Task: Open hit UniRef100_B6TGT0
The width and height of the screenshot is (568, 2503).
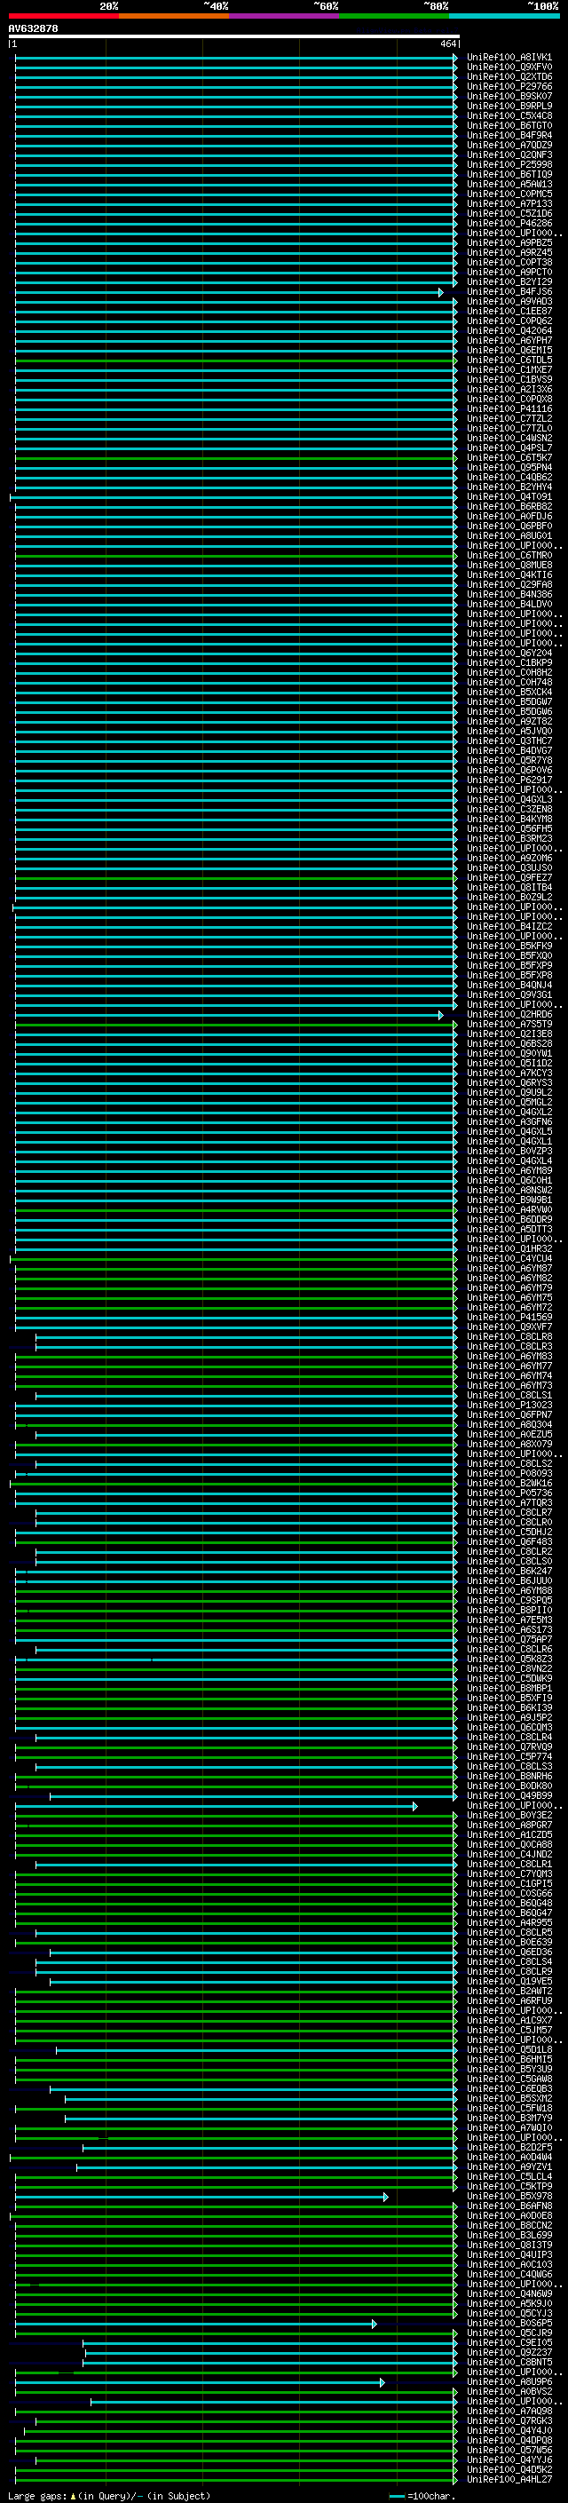Action: pos(509,125)
